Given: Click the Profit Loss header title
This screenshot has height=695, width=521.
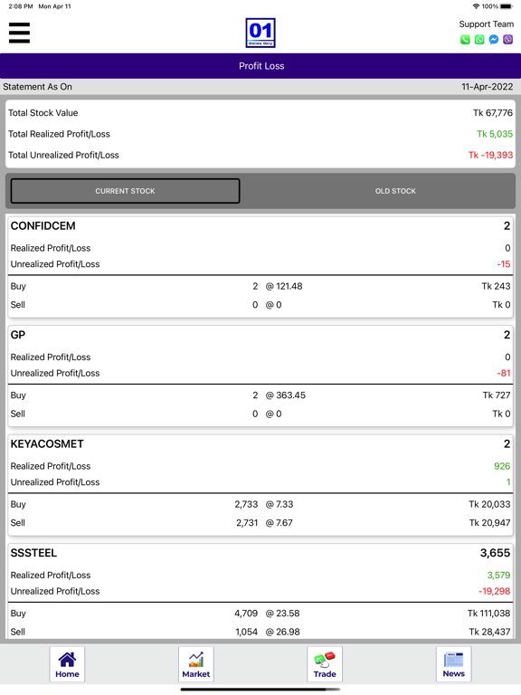Looking at the screenshot, I should pos(261,66).
